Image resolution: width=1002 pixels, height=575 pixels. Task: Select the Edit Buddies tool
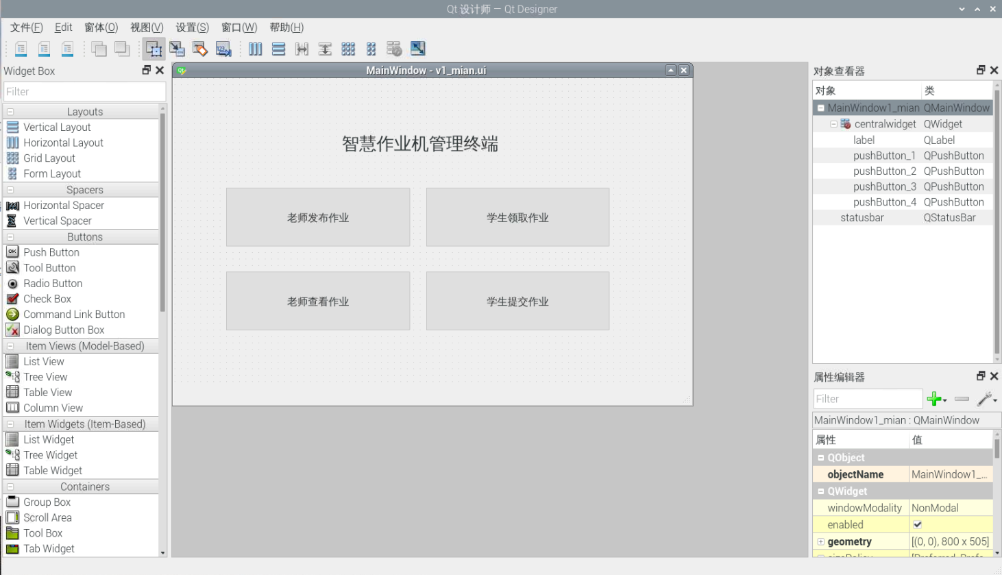point(200,49)
